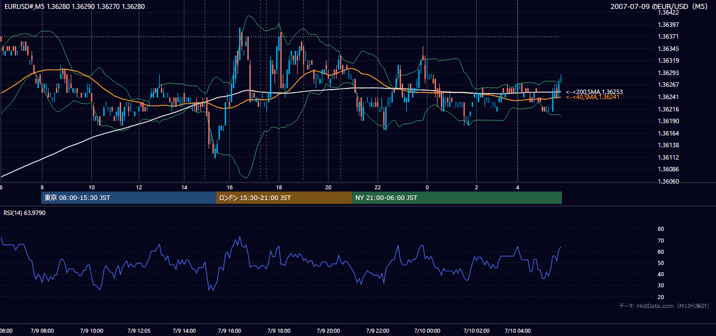716x336 pixels.
Task: Click price level 1.36371 on the scale
Action: click(x=669, y=36)
